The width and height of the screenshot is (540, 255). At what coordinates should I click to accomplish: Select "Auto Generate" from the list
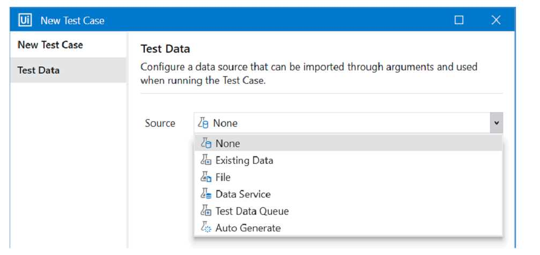click(248, 228)
